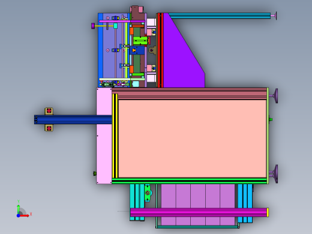Pick the purple knob on the yellow rod
The height and width of the screenshot is (234, 312).
click(93, 26)
